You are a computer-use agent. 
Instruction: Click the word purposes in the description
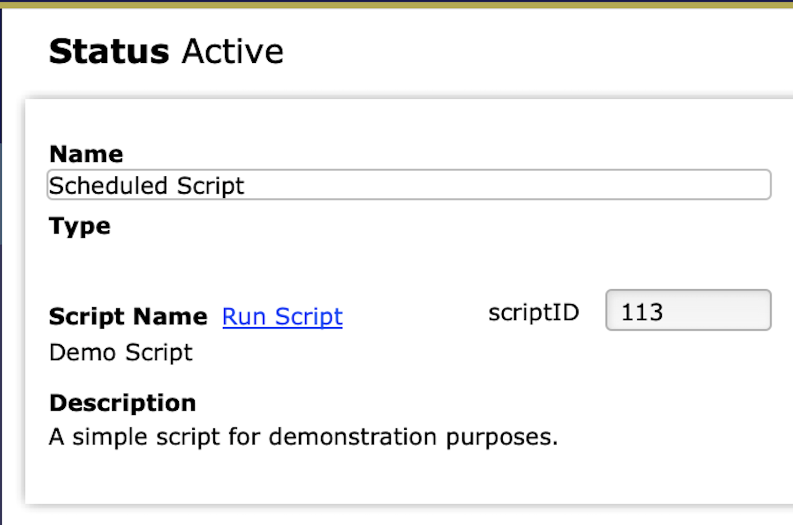point(501,437)
